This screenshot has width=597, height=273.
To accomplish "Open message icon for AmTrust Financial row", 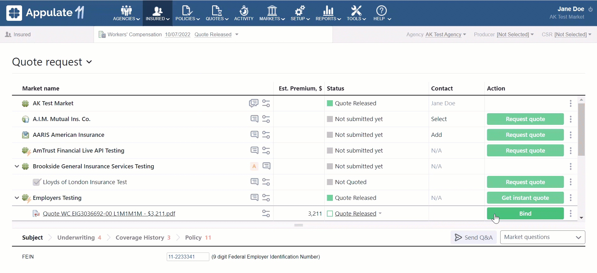I will point(254,150).
